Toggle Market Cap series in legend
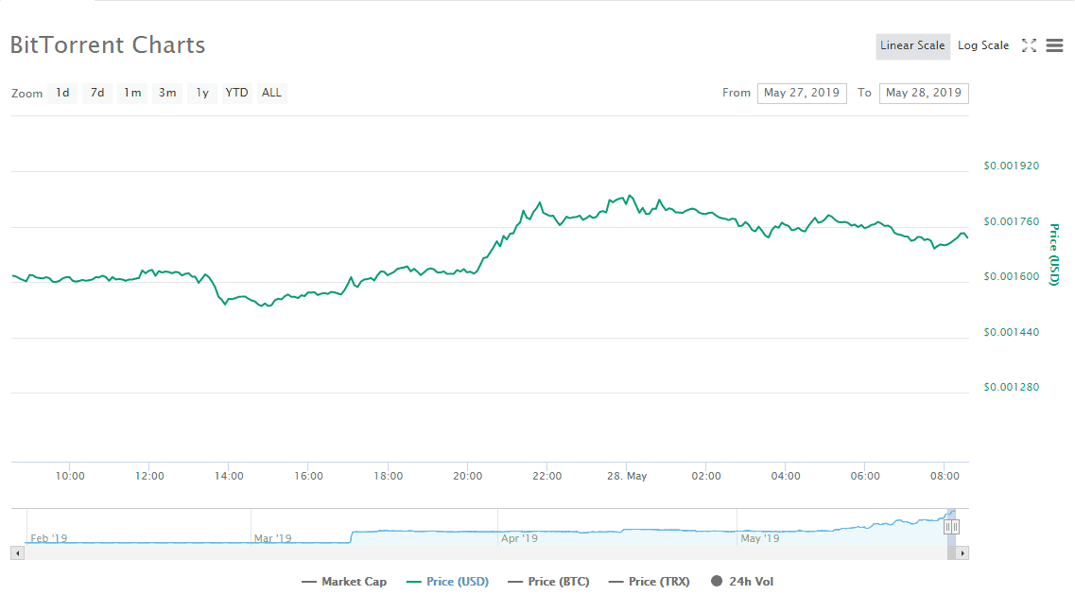The height and width of the screenshot is (595, 1075). click(344, 581)
